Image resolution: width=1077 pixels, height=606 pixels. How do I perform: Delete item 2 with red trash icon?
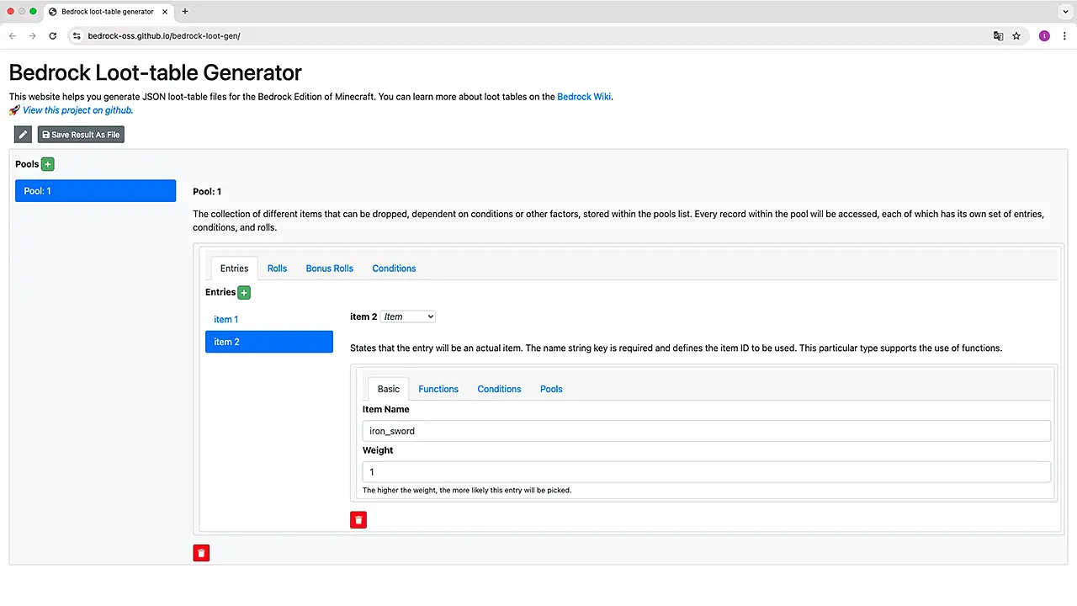click(358, 520)
